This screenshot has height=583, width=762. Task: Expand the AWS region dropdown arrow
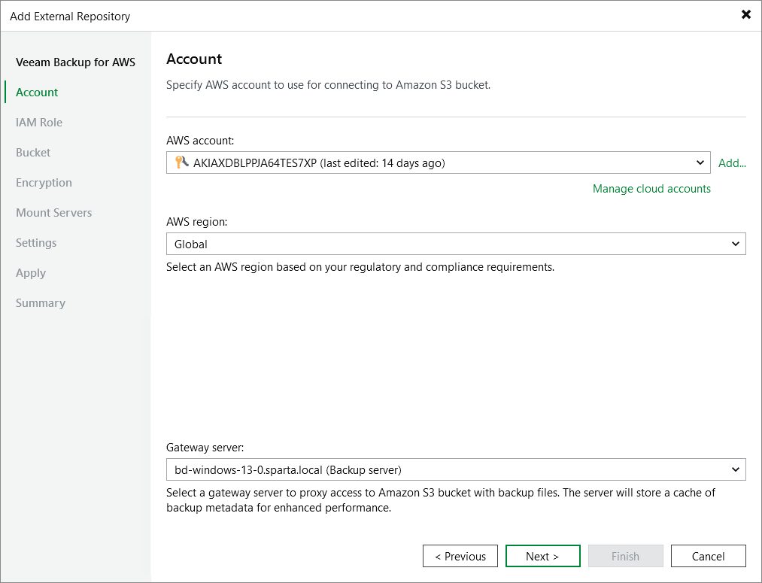pyautogui.click(x=735, y=244)
